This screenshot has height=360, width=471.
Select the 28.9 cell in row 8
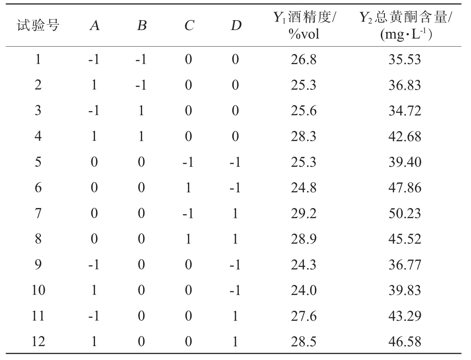304,239
